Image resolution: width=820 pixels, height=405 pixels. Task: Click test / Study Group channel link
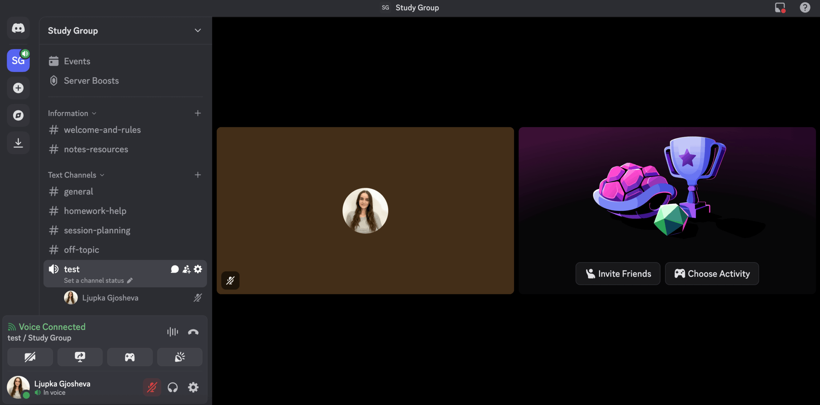(39, 338)
